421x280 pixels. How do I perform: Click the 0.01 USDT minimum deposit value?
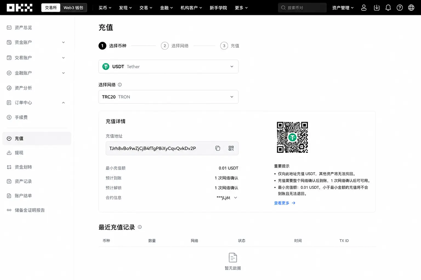click(229, 168)
